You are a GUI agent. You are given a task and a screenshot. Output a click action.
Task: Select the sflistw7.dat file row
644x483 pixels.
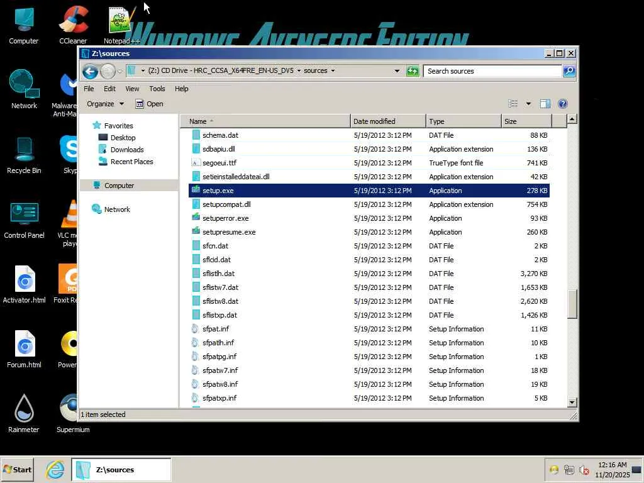pyautogui.click(x=369, y=287)
